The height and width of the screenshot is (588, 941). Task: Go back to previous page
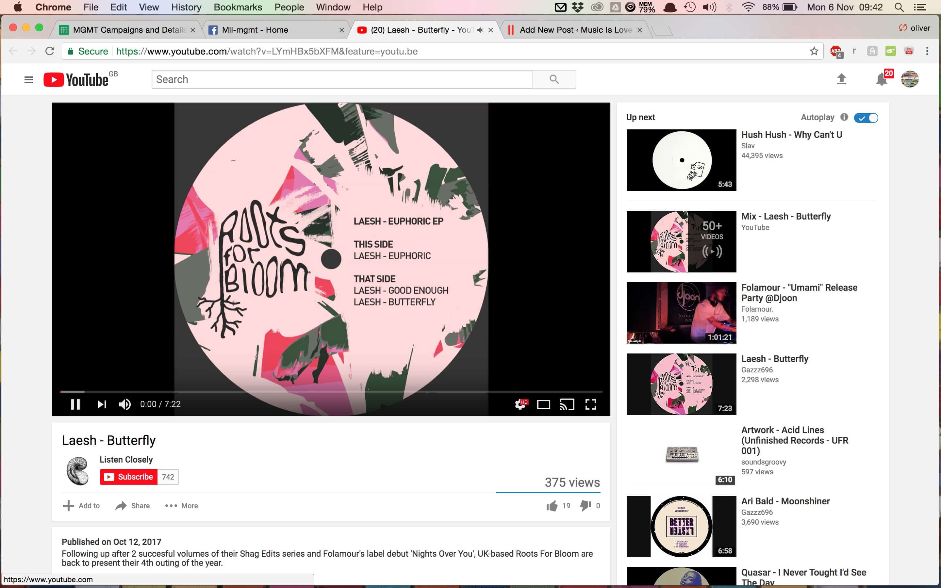(x=13, y=51)
